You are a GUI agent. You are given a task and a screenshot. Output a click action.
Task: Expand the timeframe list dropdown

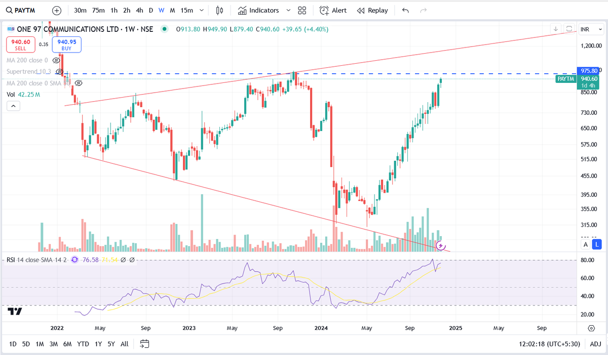pos(203,10)
